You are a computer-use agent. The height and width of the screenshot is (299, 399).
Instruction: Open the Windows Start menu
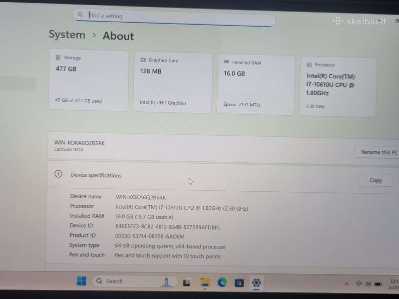pyautogui.click(x=81, y=281)
